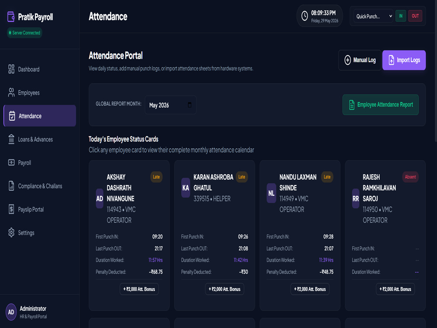The image size is (437, 328).
Task: Click the Administrator AD profile avatar
Action: (11, 312)
